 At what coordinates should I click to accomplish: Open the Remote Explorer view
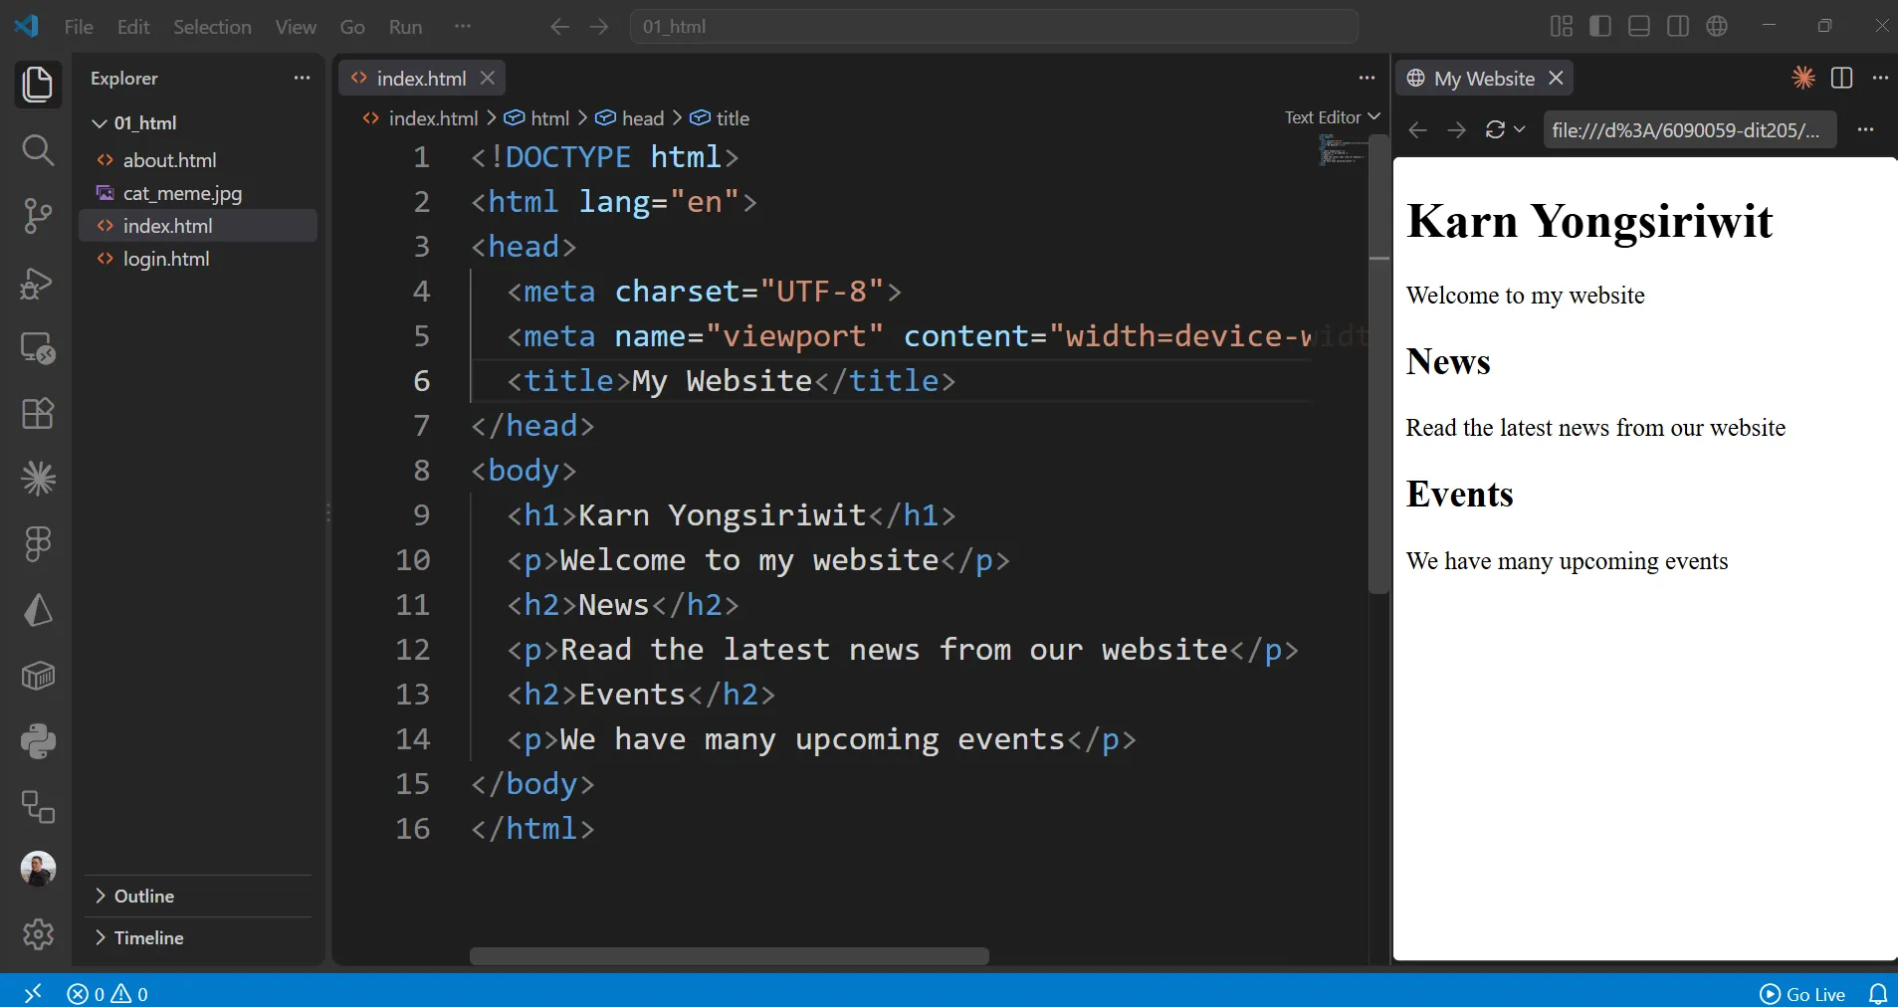click(38, 348)
